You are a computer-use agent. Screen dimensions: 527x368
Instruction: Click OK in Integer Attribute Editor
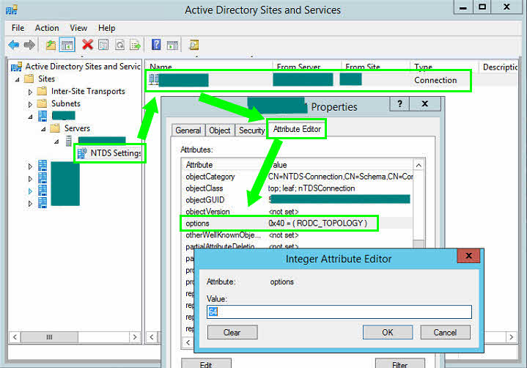coord(388,332)
